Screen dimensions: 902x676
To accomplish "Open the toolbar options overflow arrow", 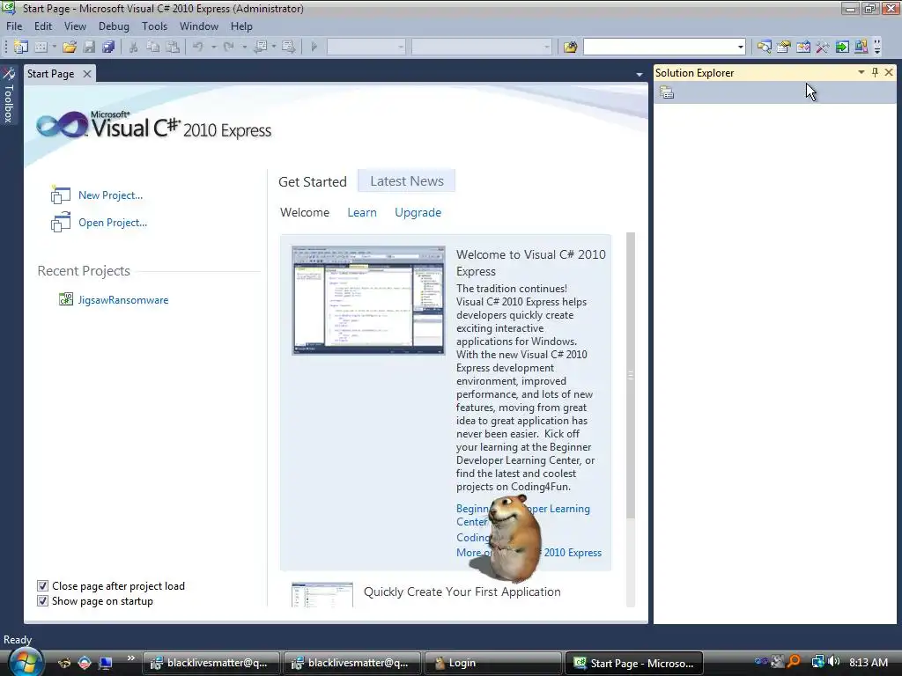I will (877, 47).
